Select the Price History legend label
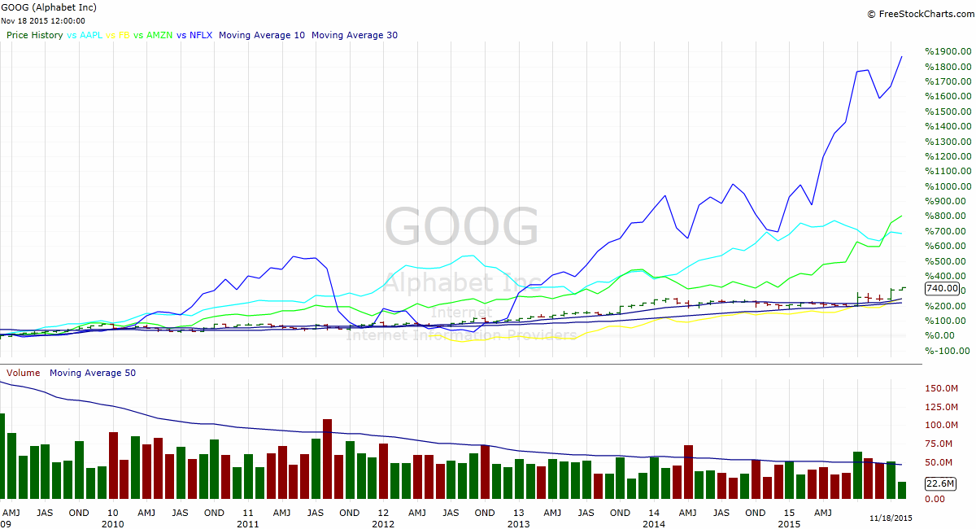This screenshot has width=976, height=529. pos(35,36)
